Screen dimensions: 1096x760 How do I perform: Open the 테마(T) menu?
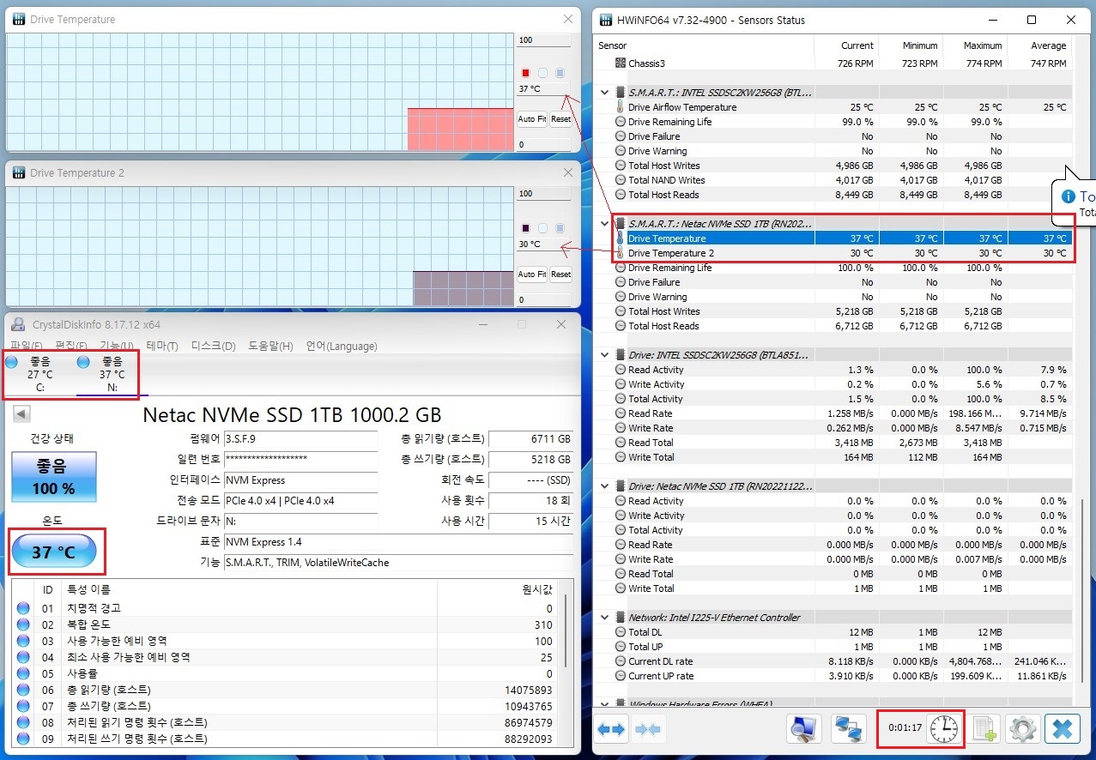[x=161, y=346]
